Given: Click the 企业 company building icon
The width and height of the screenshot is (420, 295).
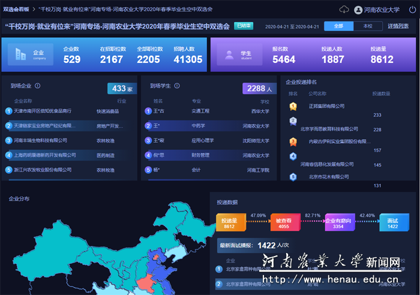Looking at the screenshot, I should [x=21, y=55].
